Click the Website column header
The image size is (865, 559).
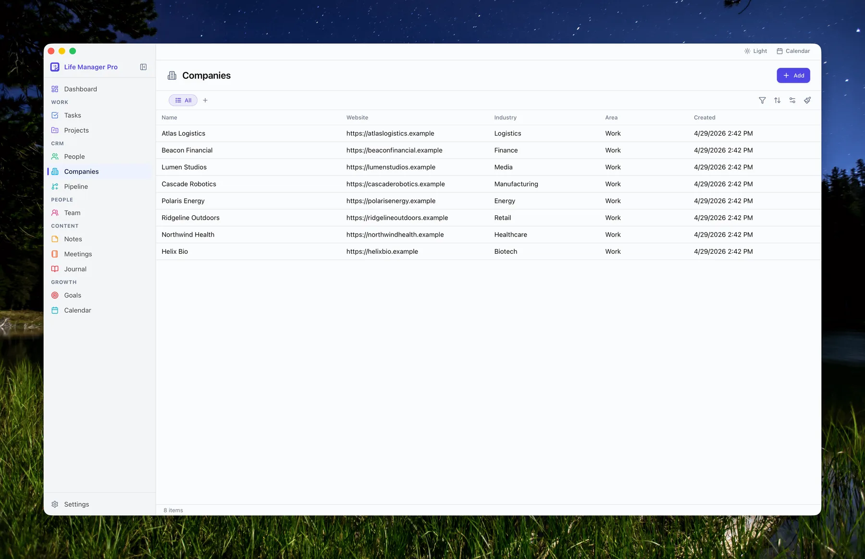pos(357,117)
